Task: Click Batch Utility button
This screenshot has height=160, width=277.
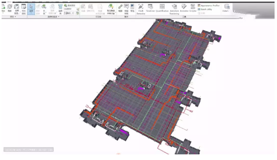Action: (x=205, y=9)
